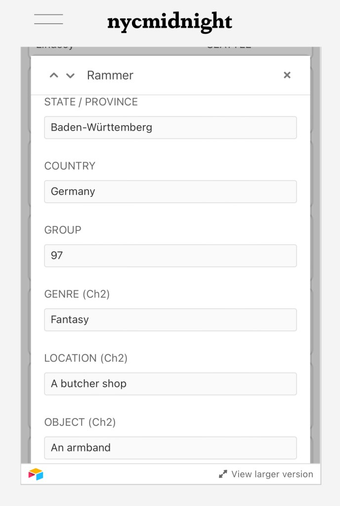Click the Group field showing 97
This screenshot has width=340, height=506.
coord(170,256)
